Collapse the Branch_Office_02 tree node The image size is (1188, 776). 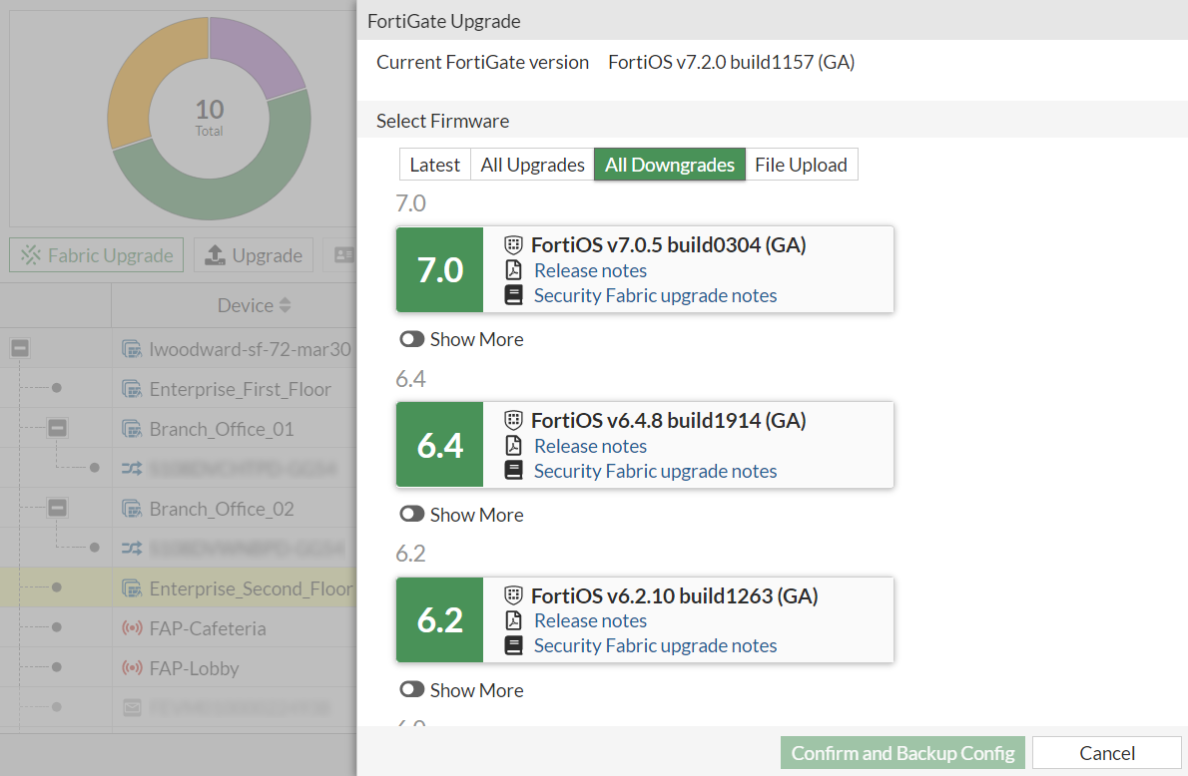58,508
